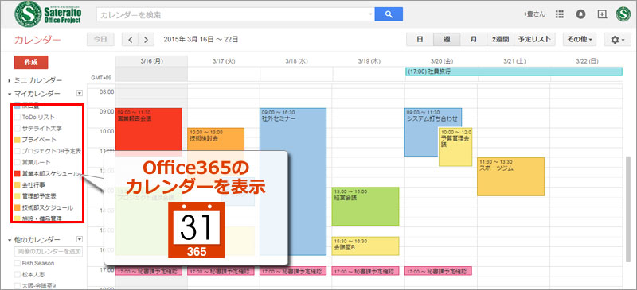Go to next week with right arrow

tap(147, 40)
